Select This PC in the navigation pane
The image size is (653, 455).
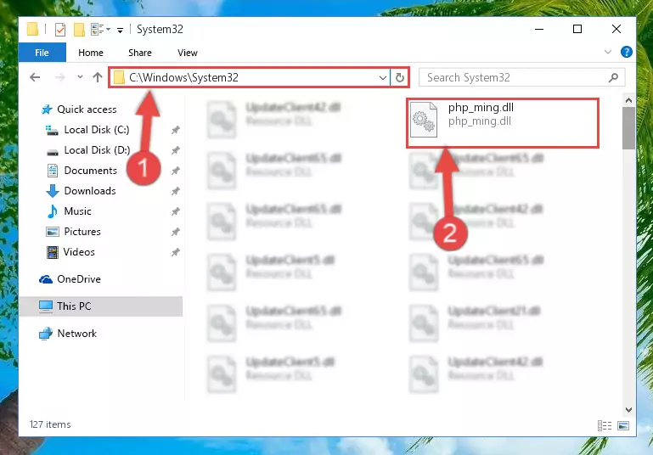point(101,306)
